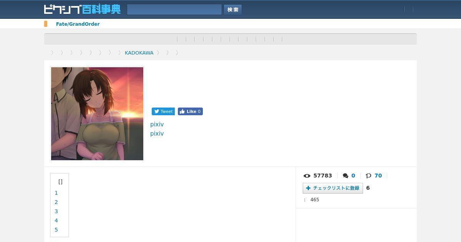Toggle the table of contents brackets
This screenshot has height=242, width=461.
tap(60, 182)
